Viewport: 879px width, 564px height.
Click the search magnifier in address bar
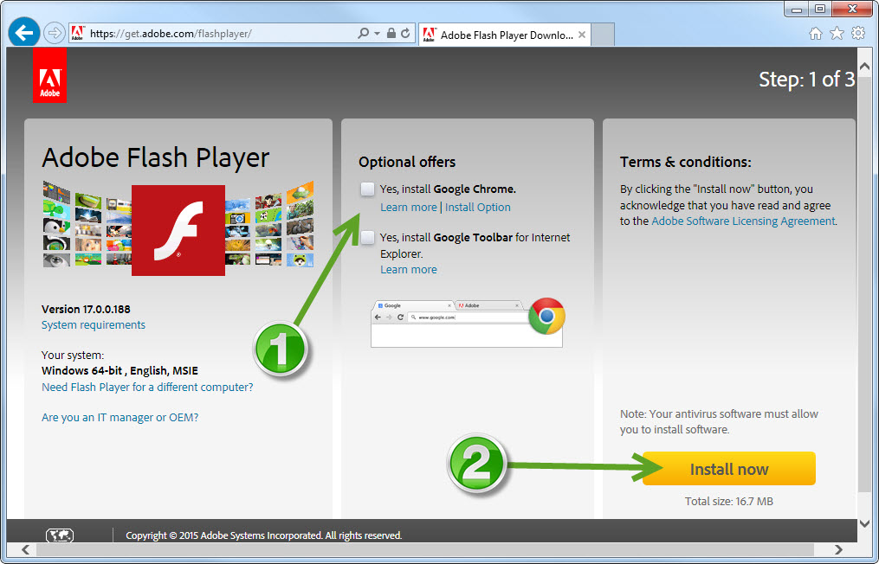pyautogui.click(x=363, y=34)
